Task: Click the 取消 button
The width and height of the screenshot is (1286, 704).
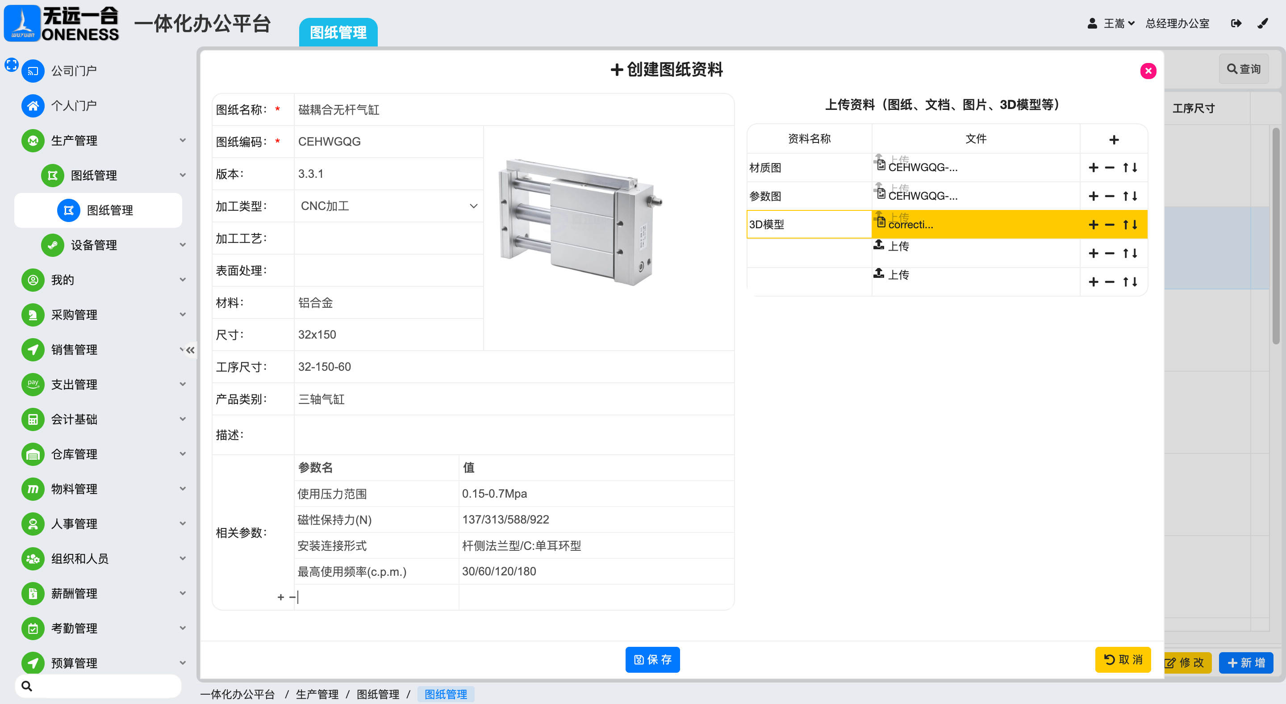Action: (1122, 660)
